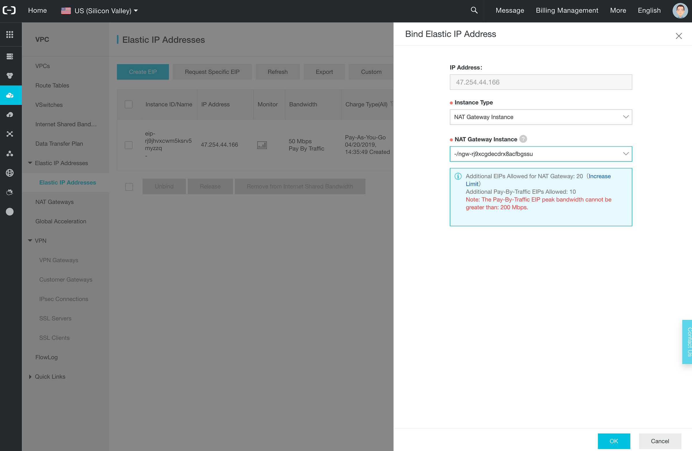Viewport: 692px width, 451px height.
Task: Click the IP Address input field
Action: pos(541,82)
